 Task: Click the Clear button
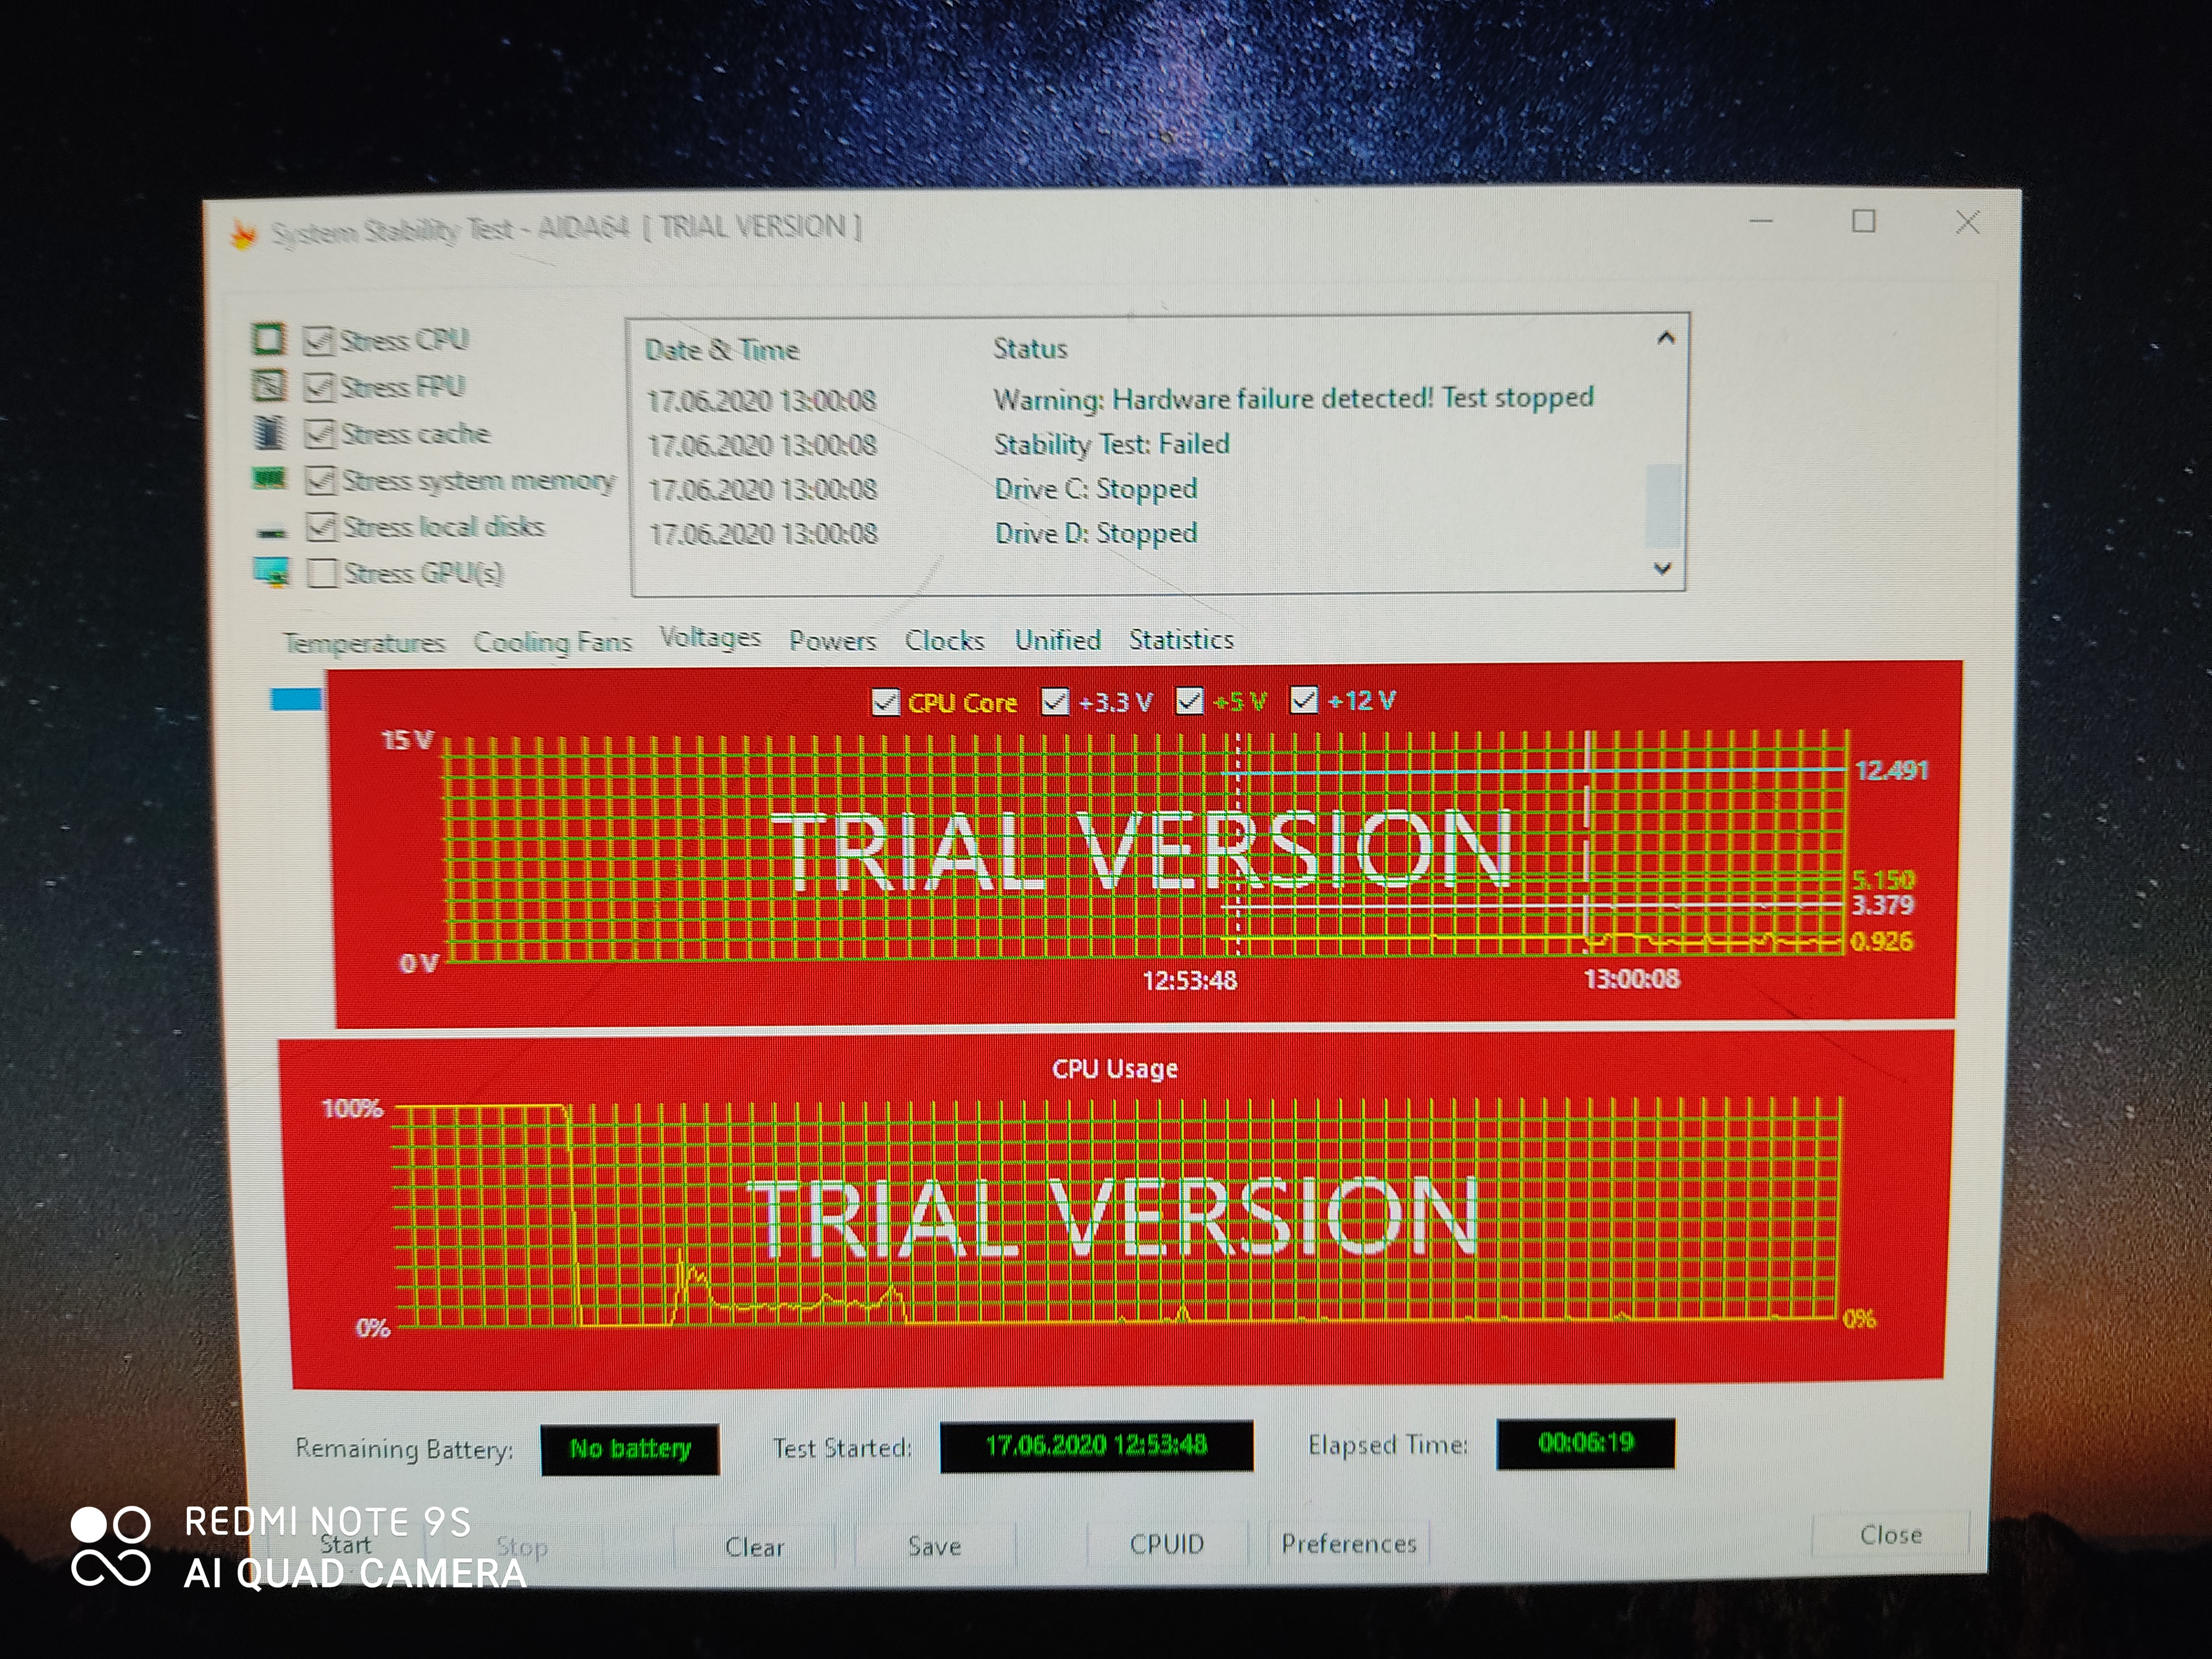(754, 1547)
